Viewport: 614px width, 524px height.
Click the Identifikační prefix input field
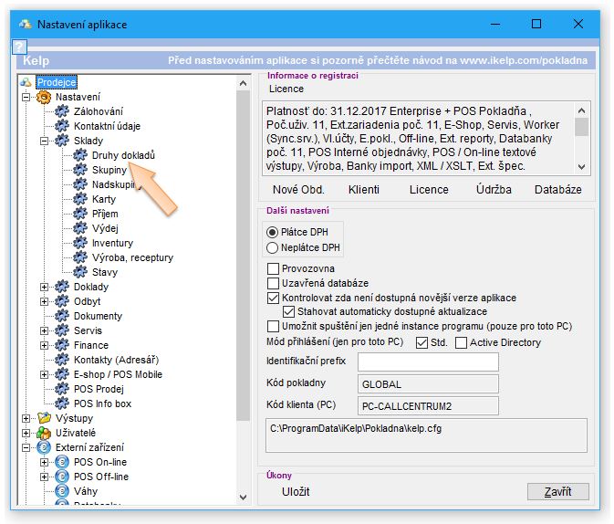click(x=428, y=362)
